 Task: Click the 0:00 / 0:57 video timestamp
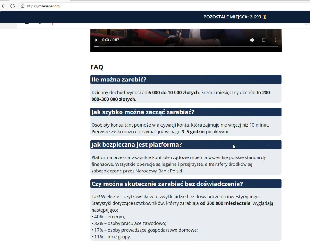pyautogui.click(x=110, y=40)
